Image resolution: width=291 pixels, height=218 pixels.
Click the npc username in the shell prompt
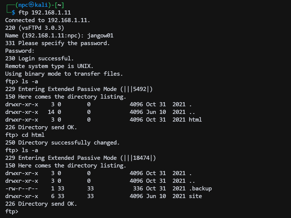23,5
